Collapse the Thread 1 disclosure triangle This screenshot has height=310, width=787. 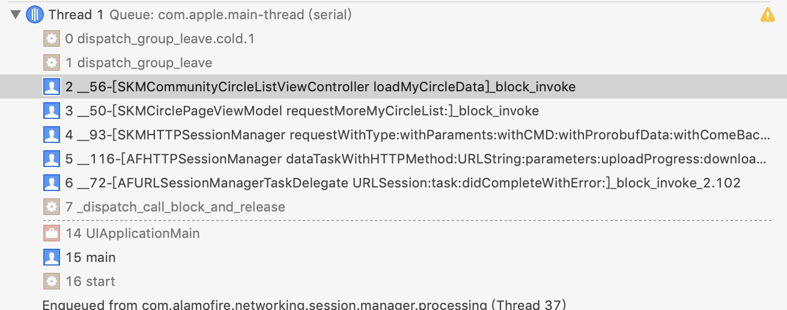(x=16, y=15)
